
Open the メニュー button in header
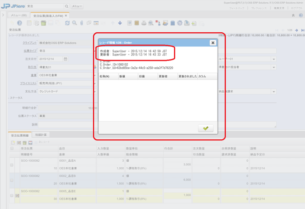pyautogui.click(x=77, y=6)
